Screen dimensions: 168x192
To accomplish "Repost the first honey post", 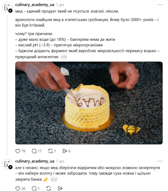I will (x=50, y=151).
